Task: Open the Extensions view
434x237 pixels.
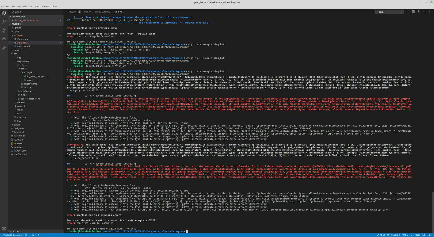Action: (4, 48)
